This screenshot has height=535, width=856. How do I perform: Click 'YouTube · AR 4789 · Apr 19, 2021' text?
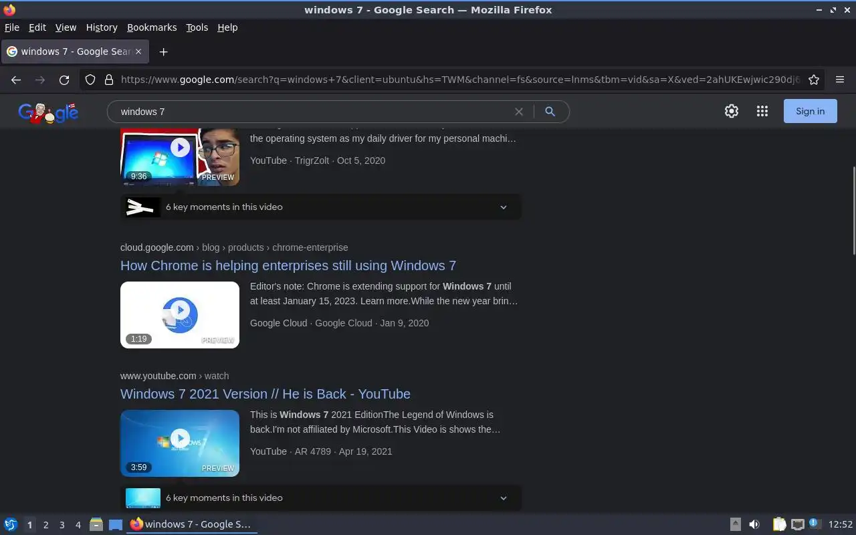point(321,451)
